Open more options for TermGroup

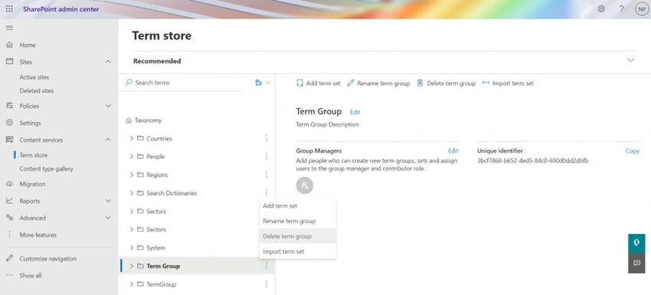[x=266, y=284]
